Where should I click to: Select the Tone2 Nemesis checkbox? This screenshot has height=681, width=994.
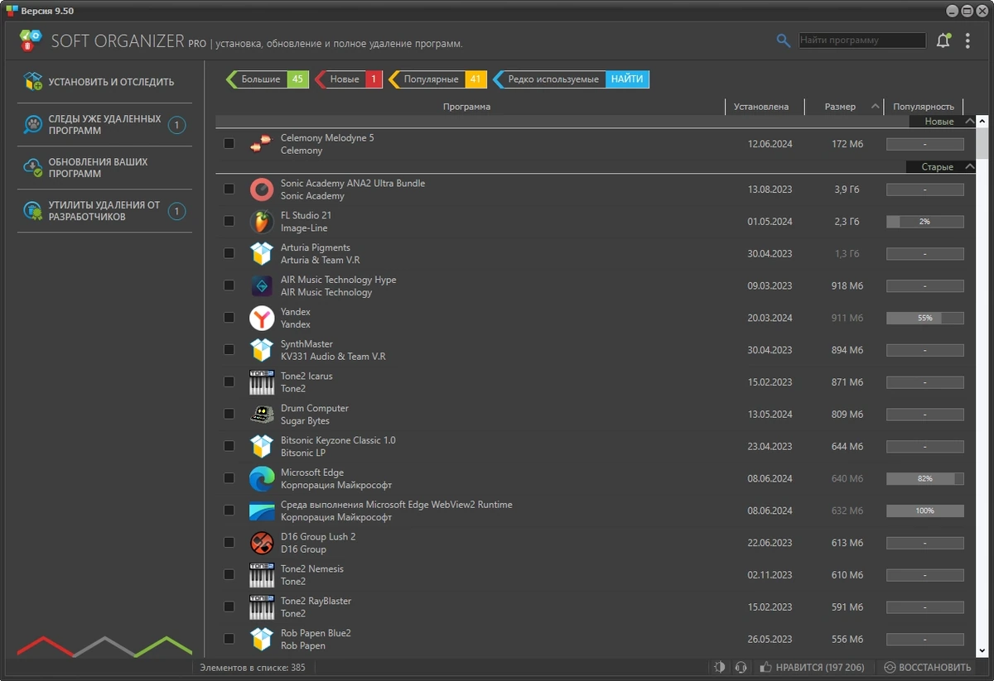click(229, 574)
